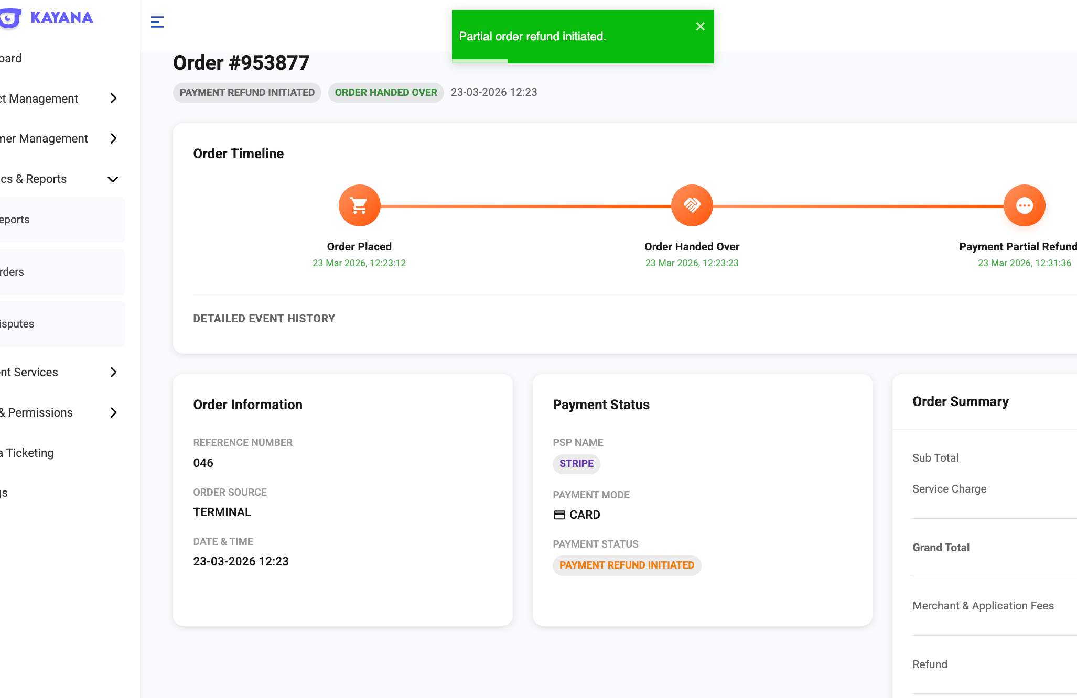
Task: Click the ORDER HANDED OVER status badge
Action: tap(386, 93)
